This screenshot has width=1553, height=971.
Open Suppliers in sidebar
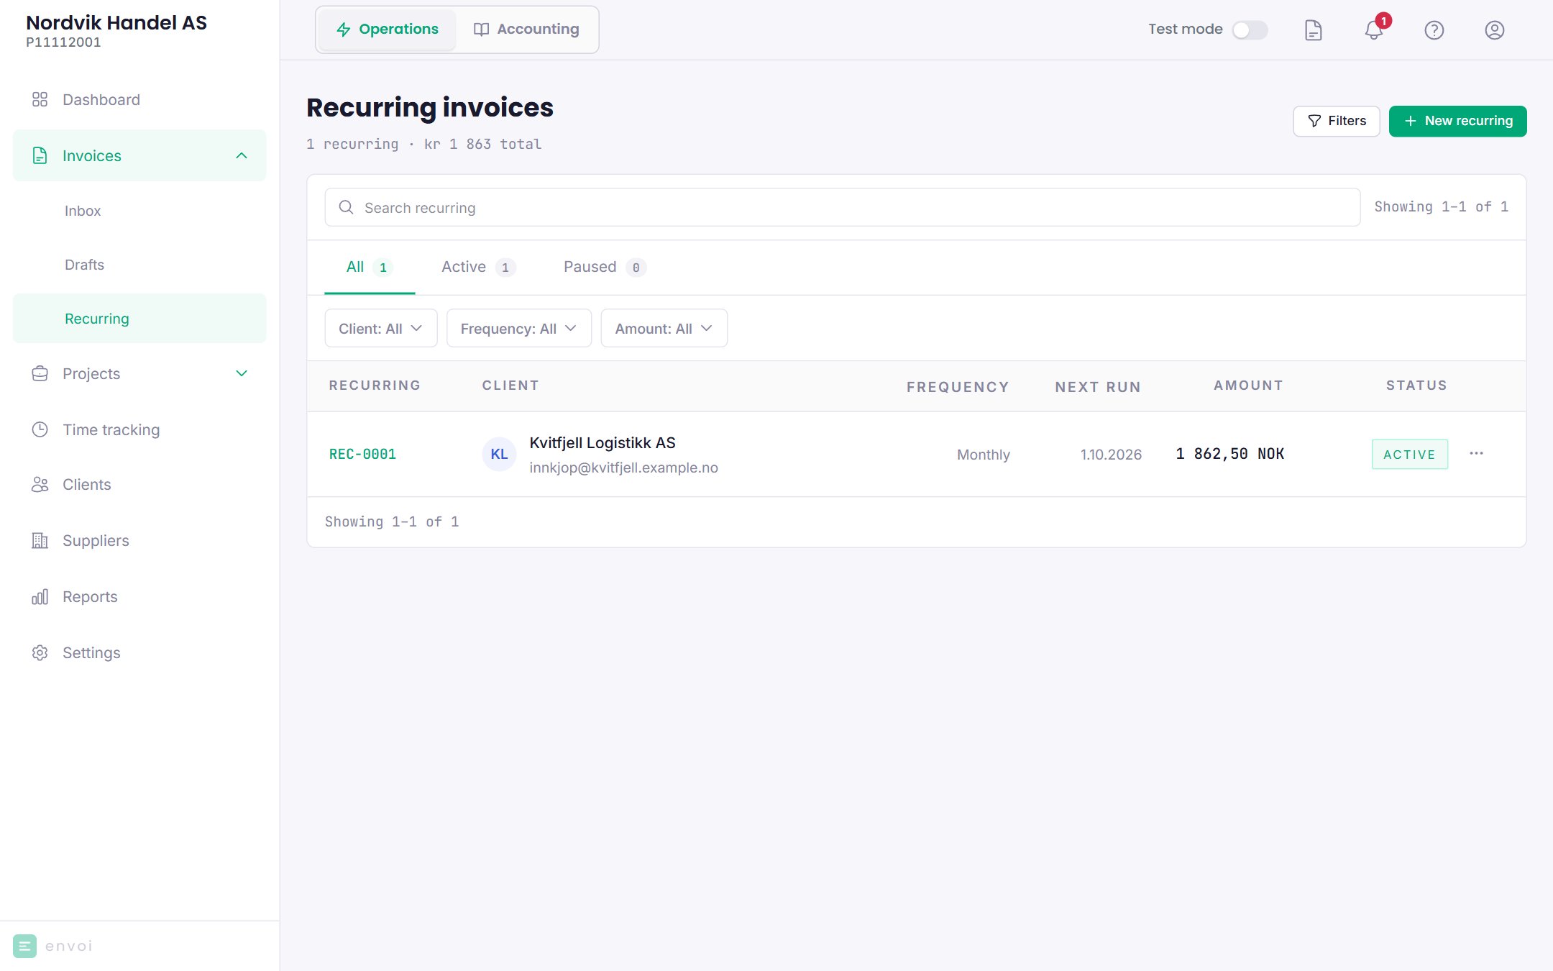139,540
